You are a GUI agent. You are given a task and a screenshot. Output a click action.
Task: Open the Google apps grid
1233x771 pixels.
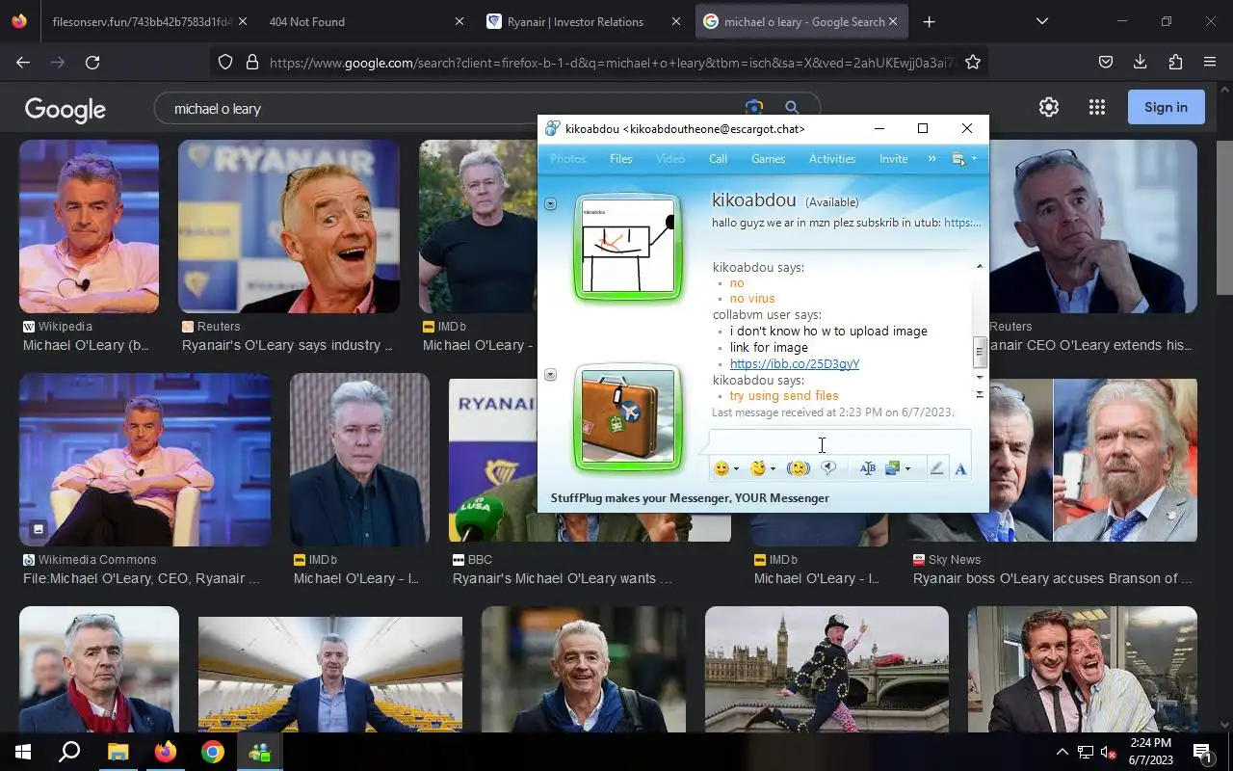(1096, 107)
